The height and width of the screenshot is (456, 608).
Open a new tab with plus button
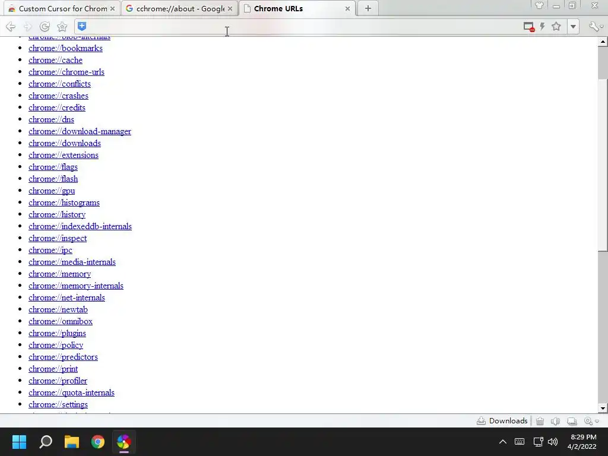click(368, 8)
